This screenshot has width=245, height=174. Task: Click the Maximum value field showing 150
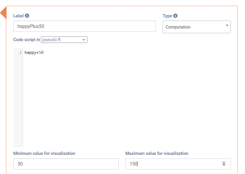174,164
